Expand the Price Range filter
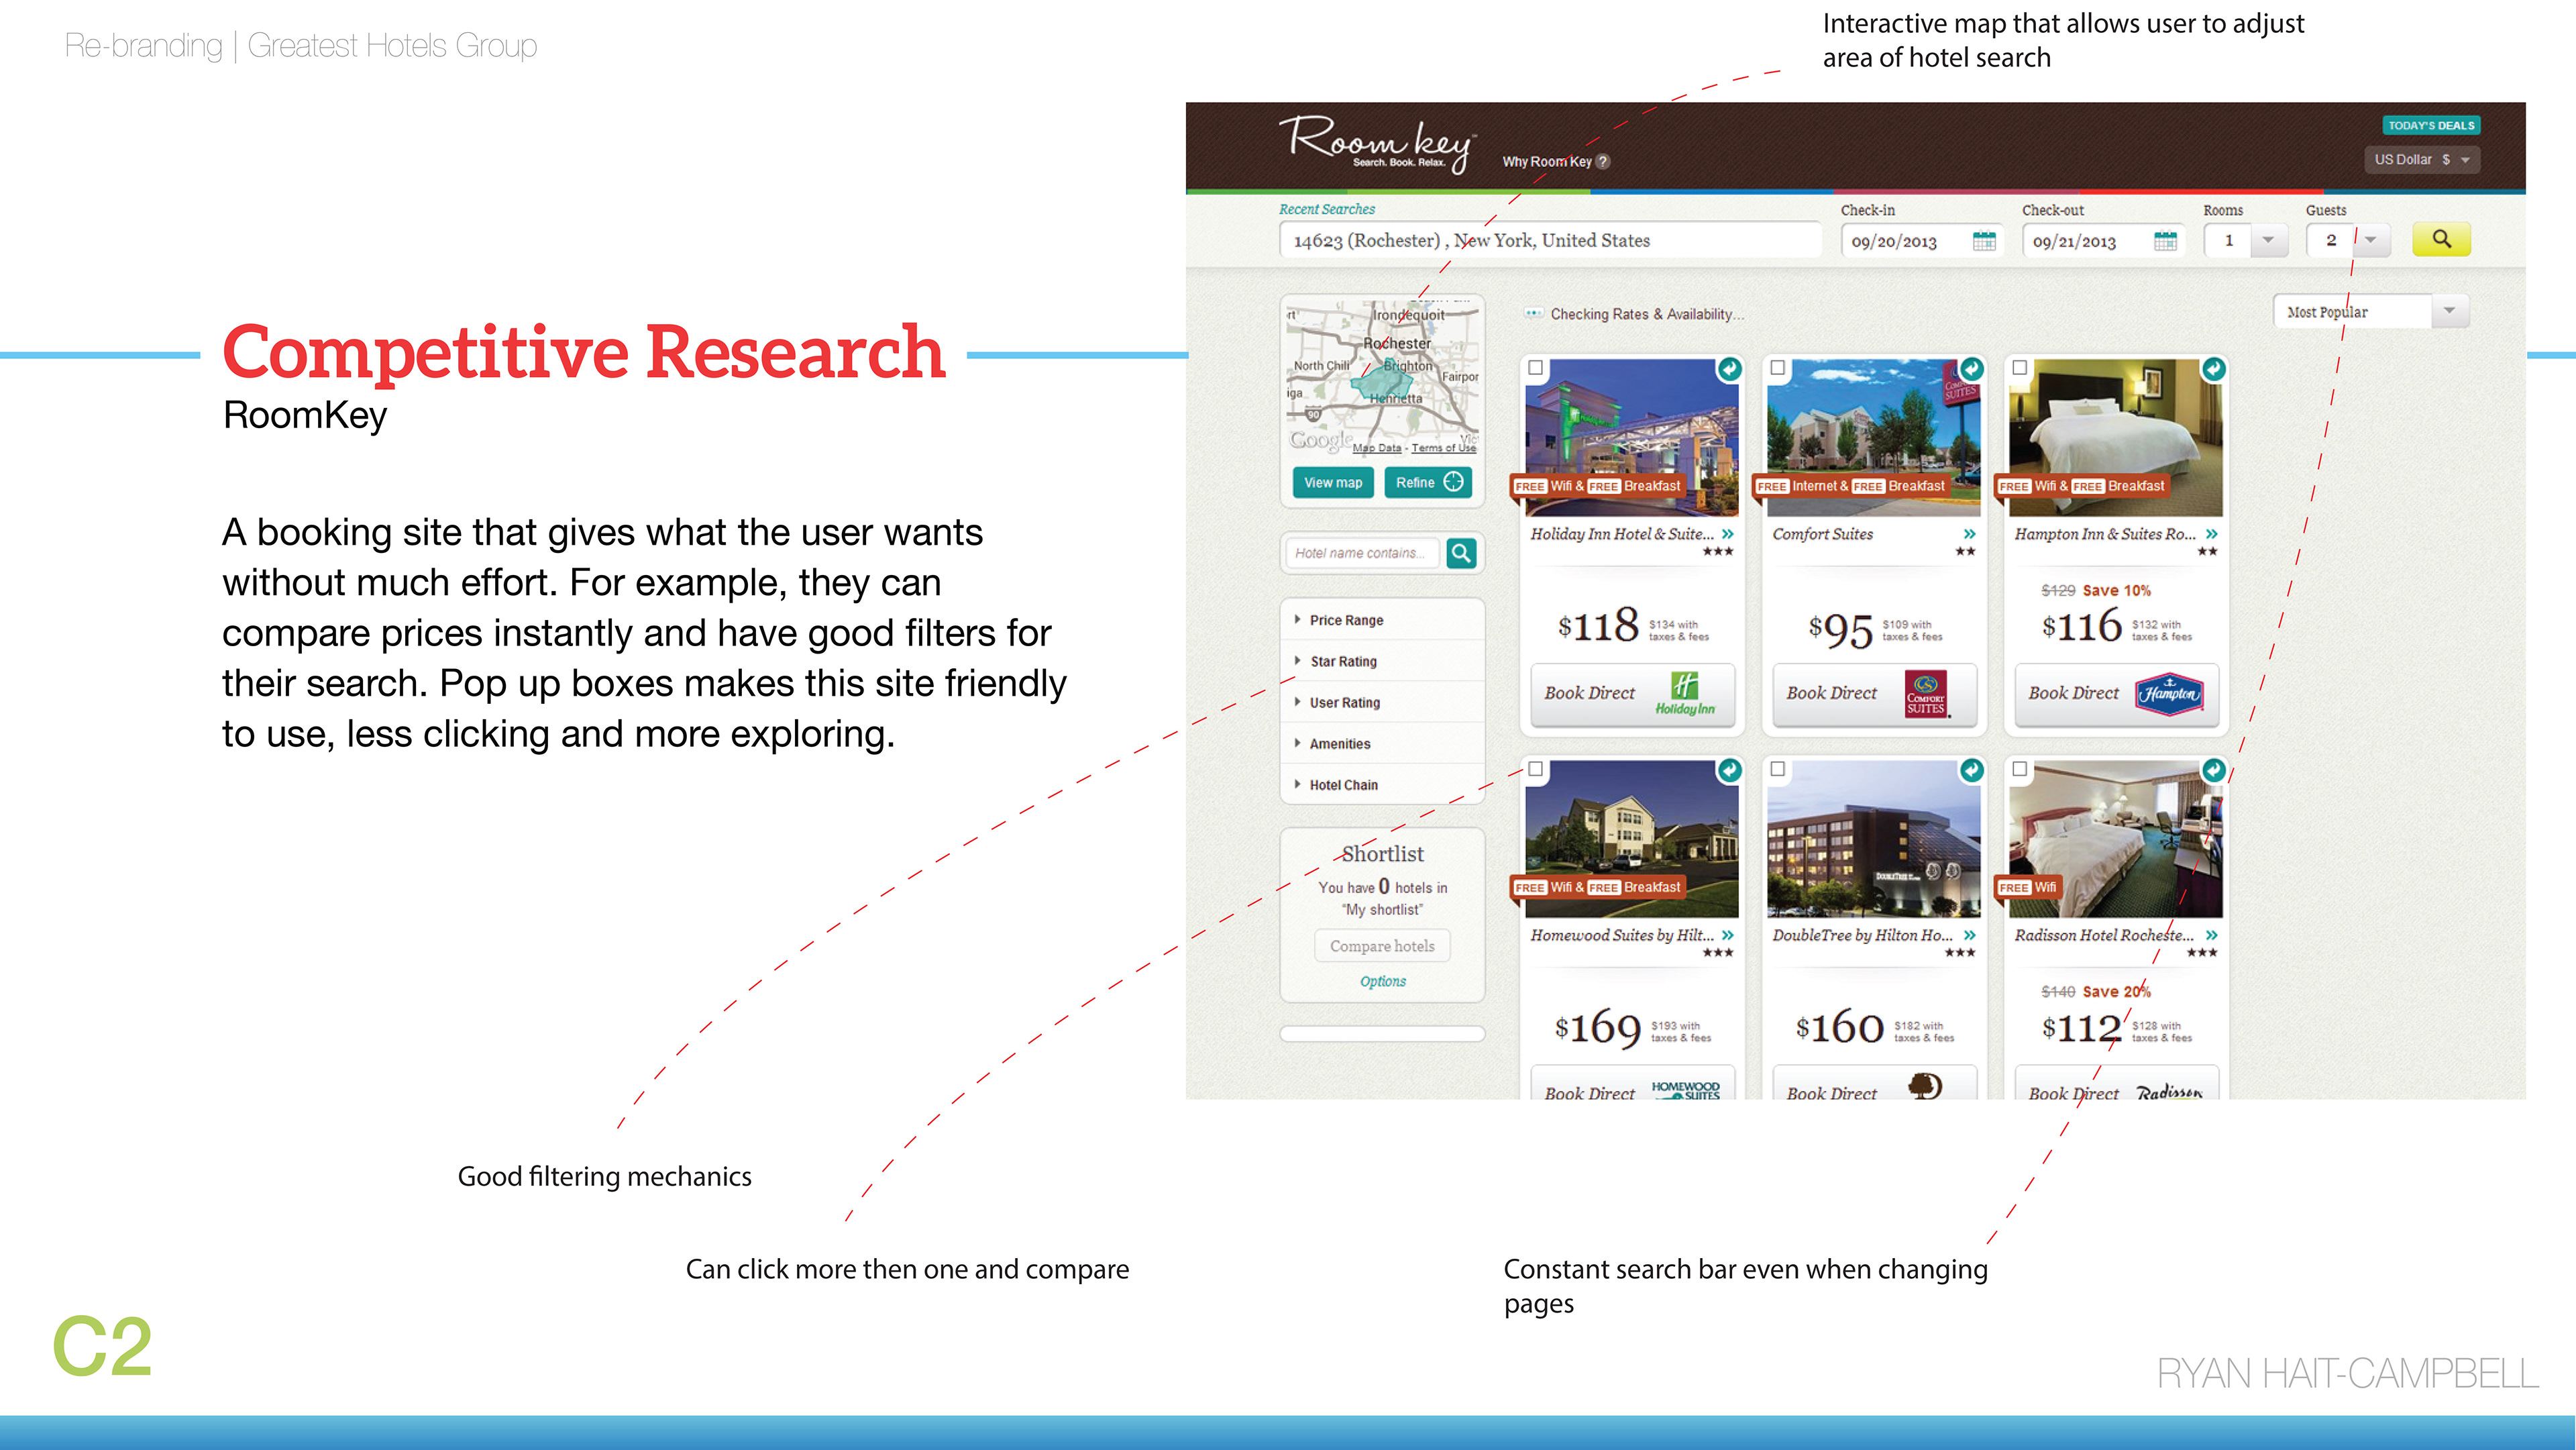 point(1345,620)
